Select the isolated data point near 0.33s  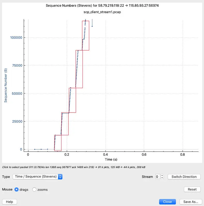click(x=92, y=26)
